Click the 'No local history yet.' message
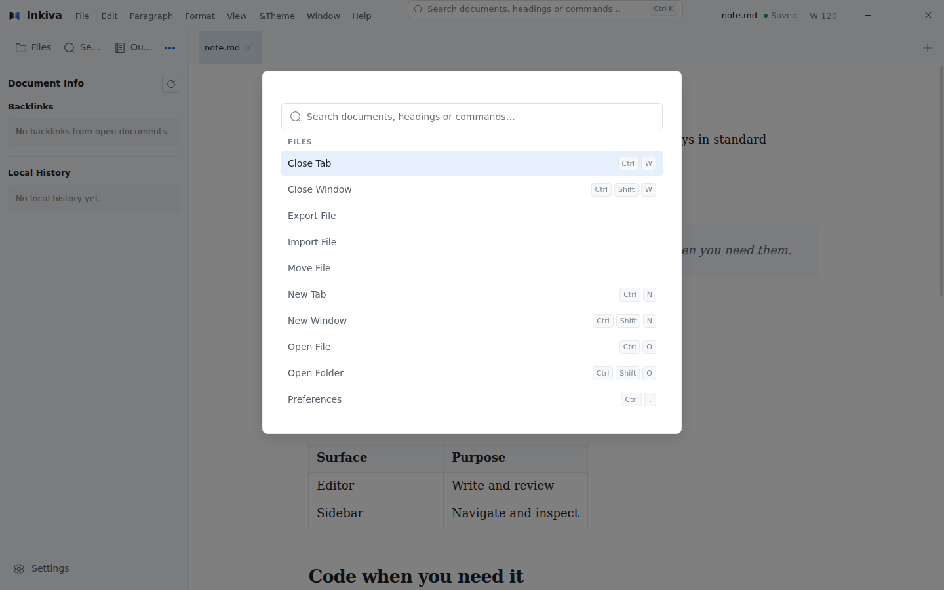The width and height of the screenshot is (944, 590). pyautogui.click(x=94, y=199)
